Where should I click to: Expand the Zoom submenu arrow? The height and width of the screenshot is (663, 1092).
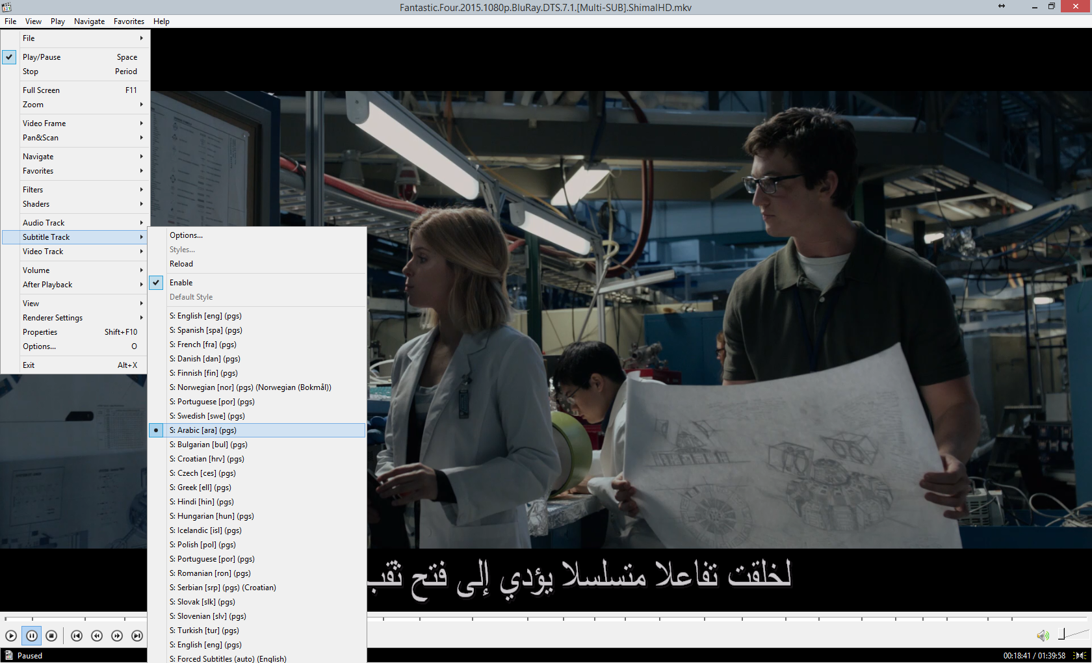141,105
